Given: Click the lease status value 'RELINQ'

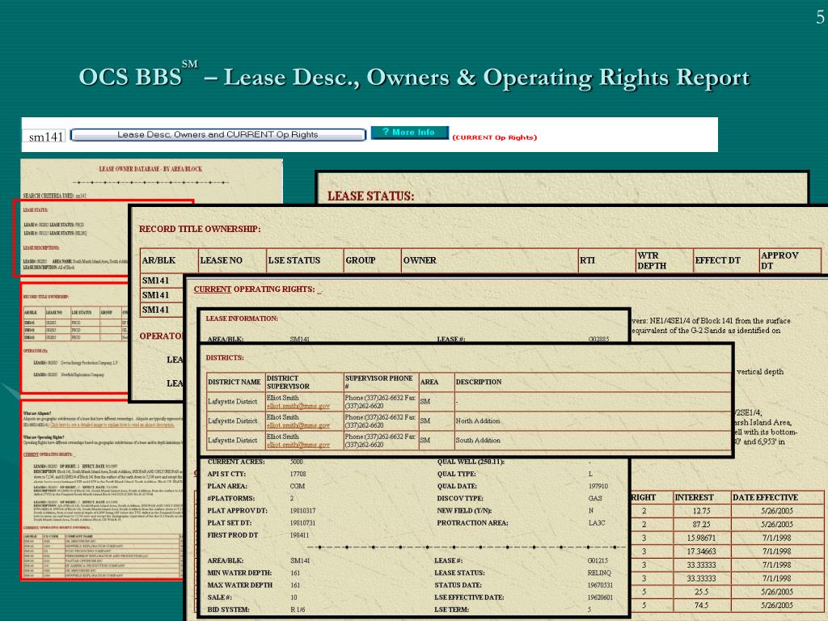Looking at the screenshot, I should click(599, 573).
